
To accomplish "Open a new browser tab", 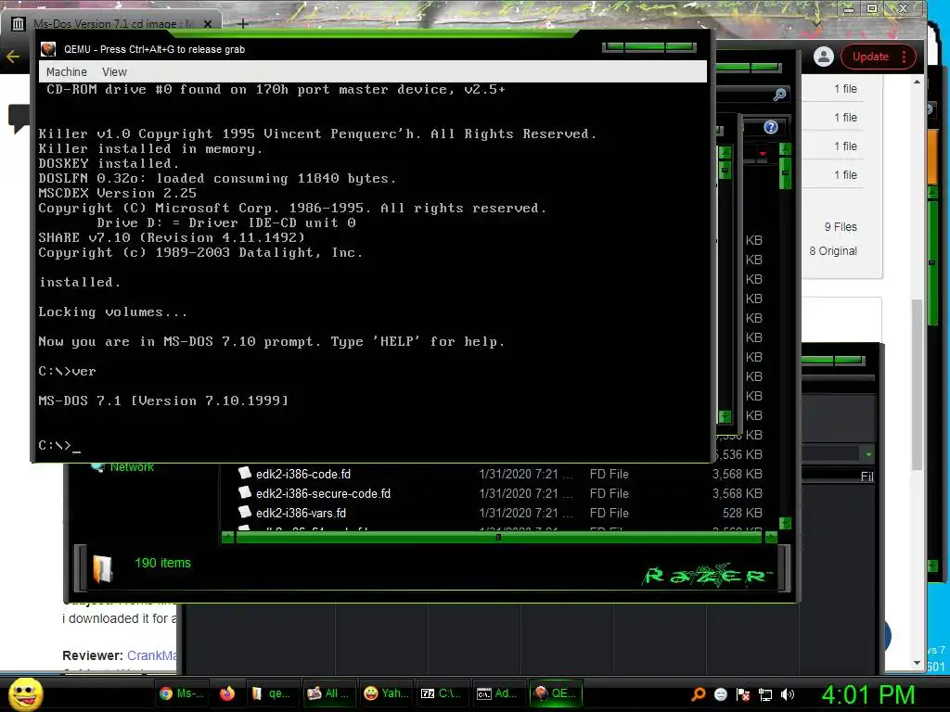I will 242,23.
